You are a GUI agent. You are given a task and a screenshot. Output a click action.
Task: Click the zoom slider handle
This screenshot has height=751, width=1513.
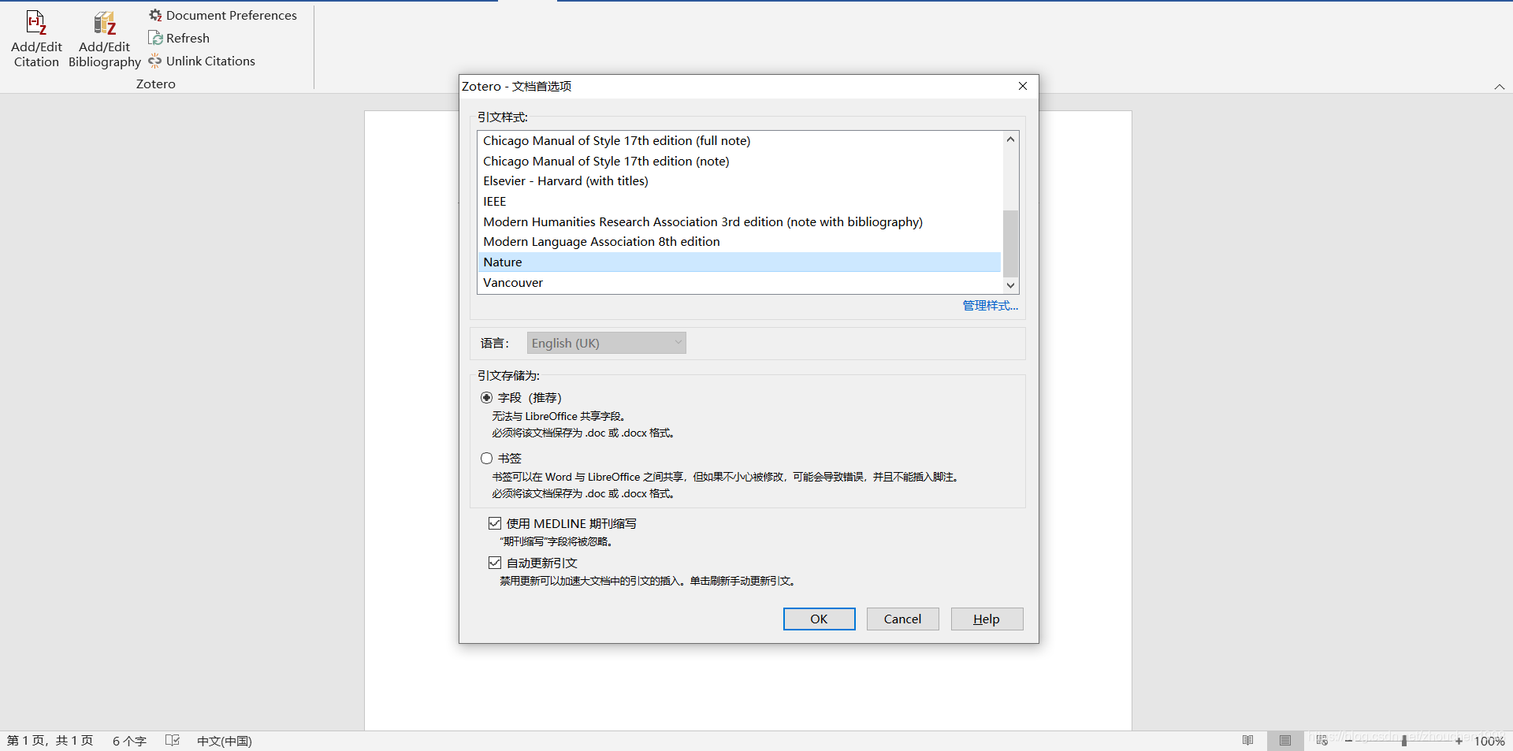coord(1404,741)
